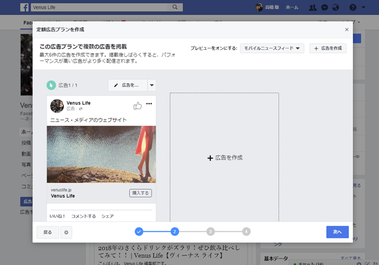The height and width of the screenshot is (265, 379).
Task: Open the notifications globe icon
Action: pos(336,8)
